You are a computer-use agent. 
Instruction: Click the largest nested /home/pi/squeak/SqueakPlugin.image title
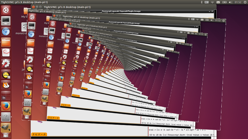tap(121, 11)
